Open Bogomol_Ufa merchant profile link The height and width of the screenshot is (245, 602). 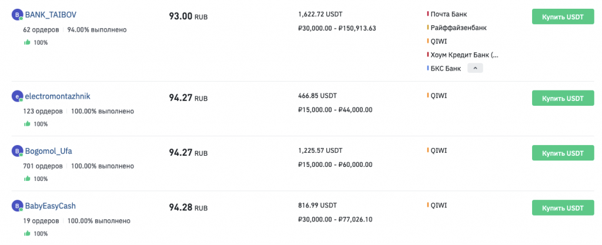[x=48, y=151]
